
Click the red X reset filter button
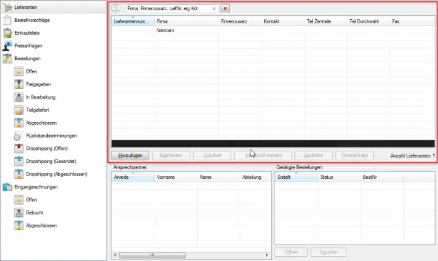pyautogui.click(x=225, y=8)
